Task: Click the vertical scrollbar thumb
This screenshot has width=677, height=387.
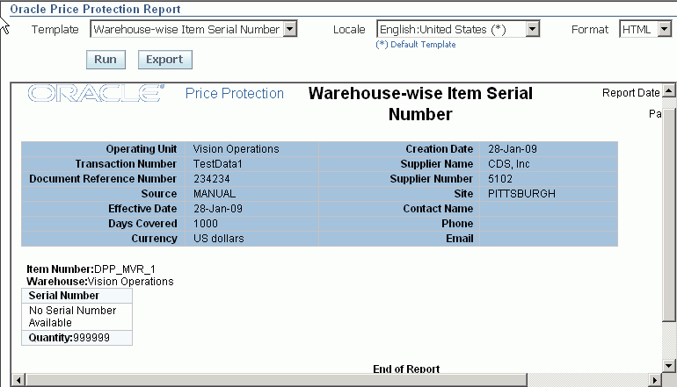Action: tap(669, 215)
